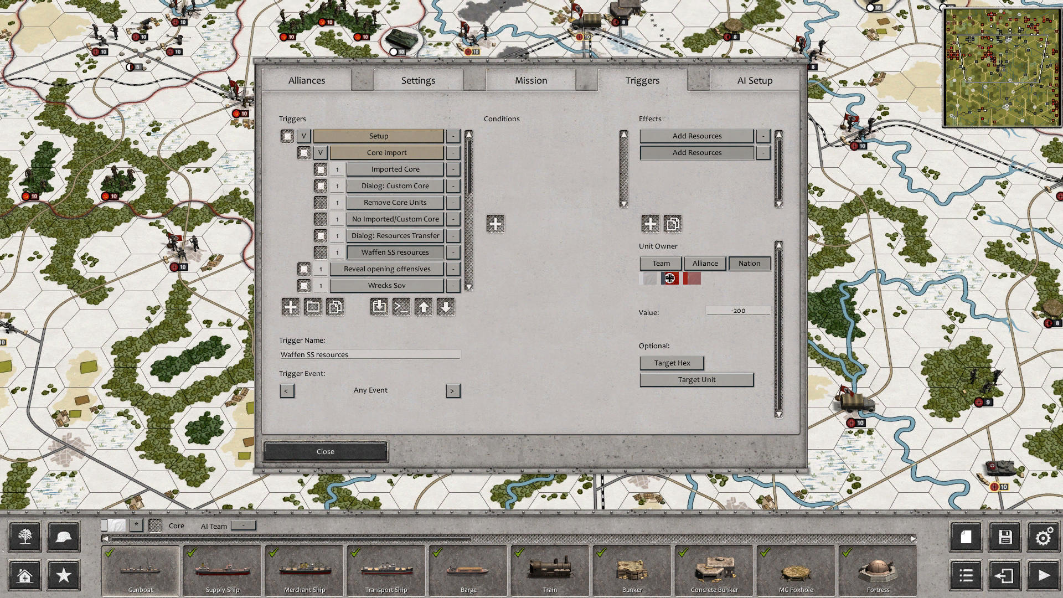The image size is (1063, 598).
Task: Open the AI Team dropdown
Action: pos(244,525)
